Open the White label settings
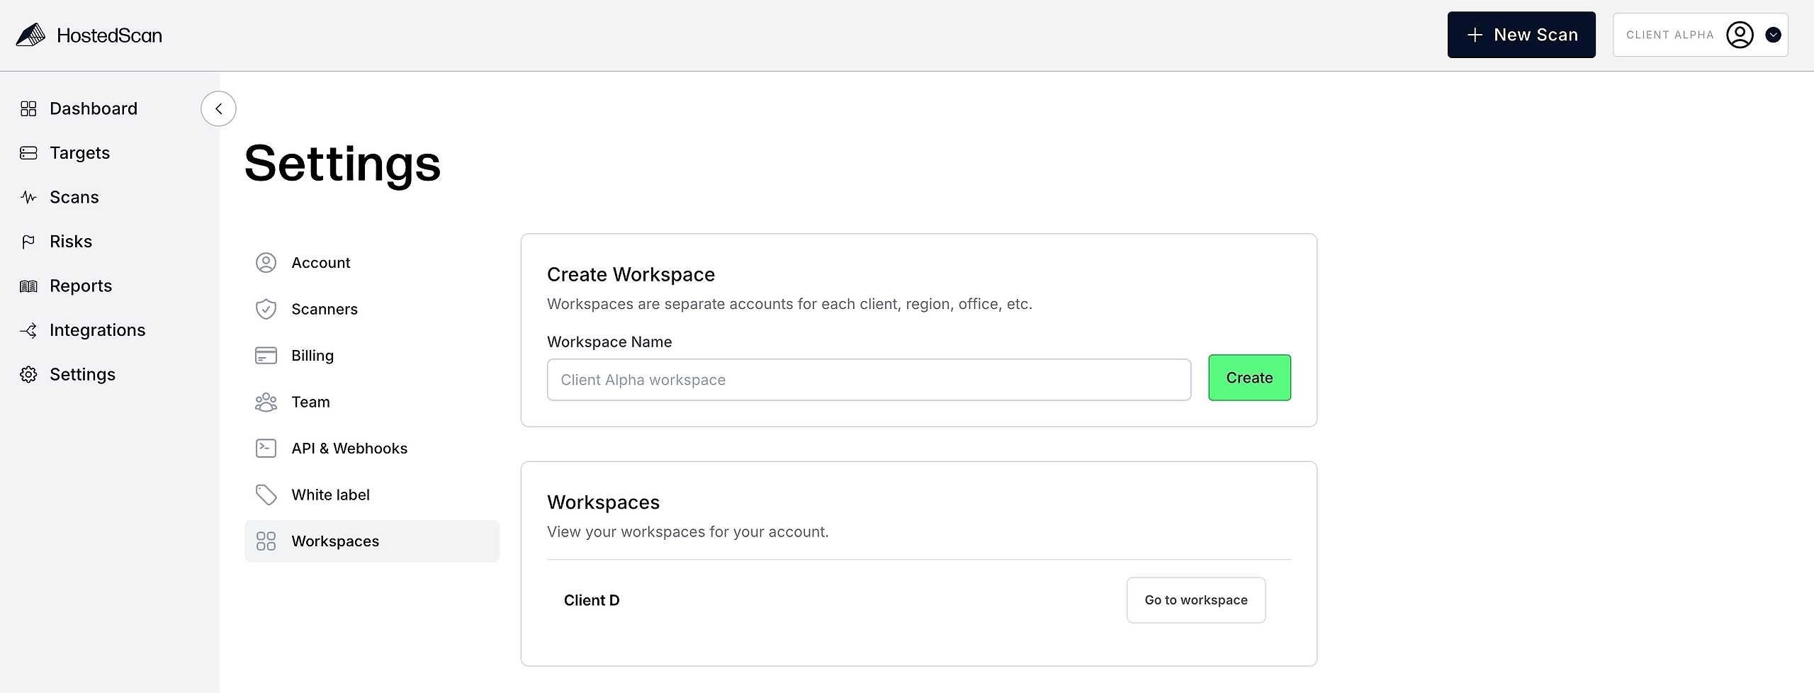 (x=330, y=495)
